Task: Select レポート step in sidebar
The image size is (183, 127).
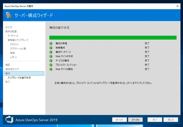Action: pos(13,57)
